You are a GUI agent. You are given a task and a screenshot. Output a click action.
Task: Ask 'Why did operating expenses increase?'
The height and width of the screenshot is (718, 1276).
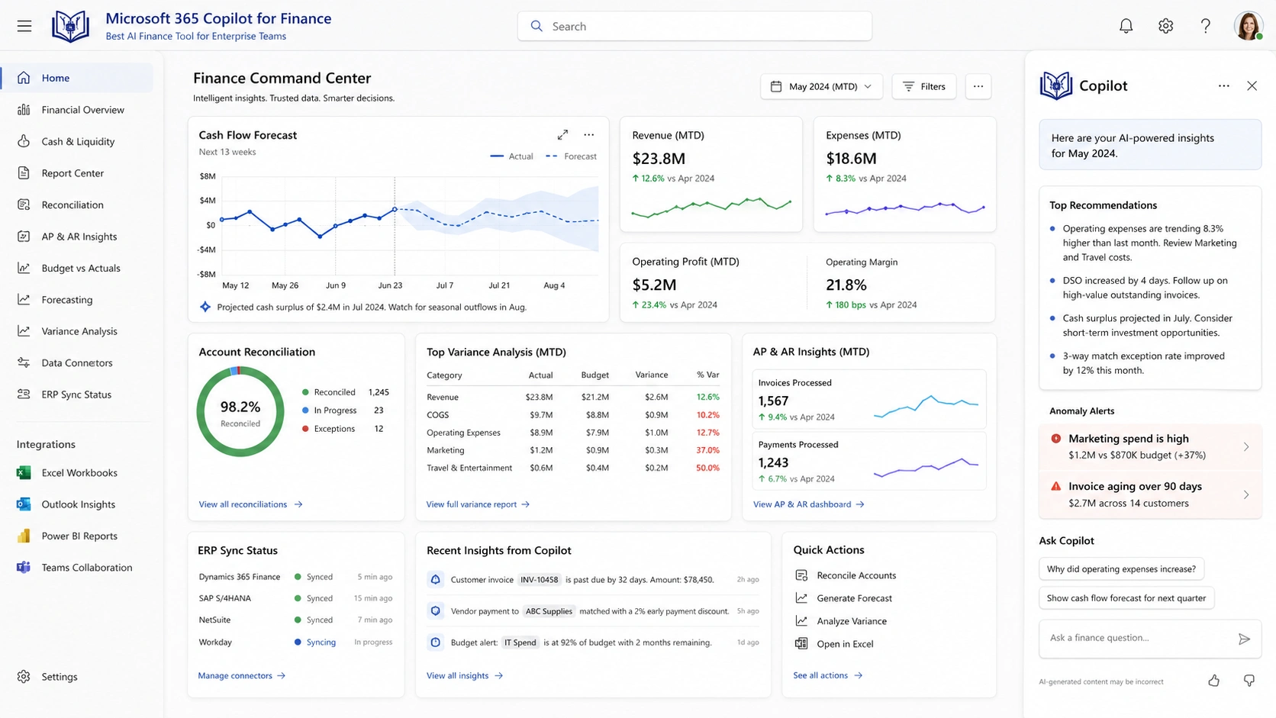[x=1121, y=569]
